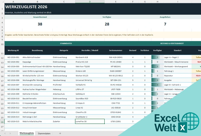Select the Werkzeugkoffer Montage cell
The height and width of the screenshot is (136, 201).
(x=37, y=80)
